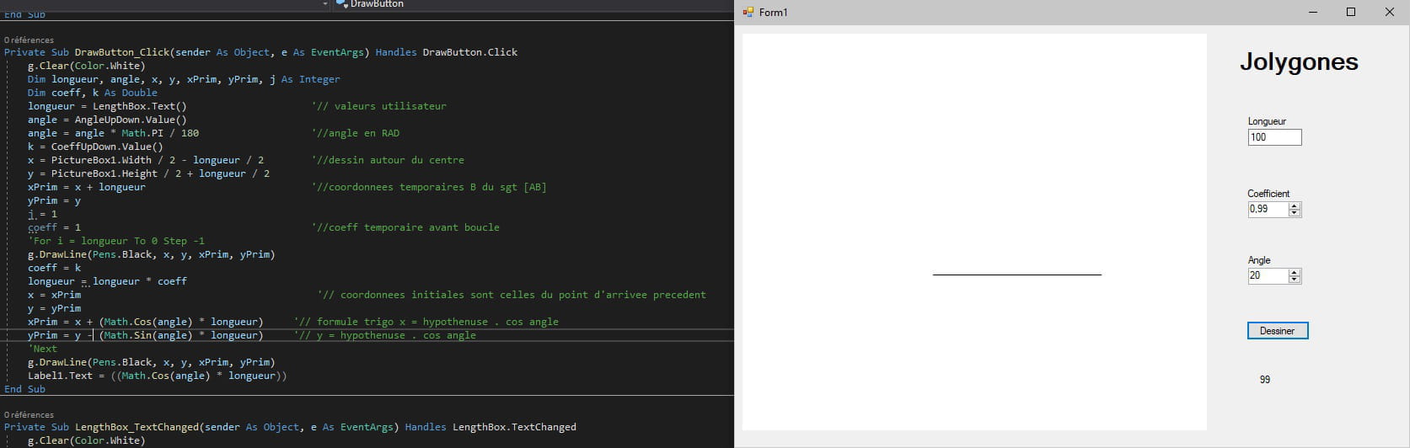This screenshot has width=1410, height=448.
Task: Click the 'longueur = longueur * coeff' line
Action: pyautogui.click(x=107, y=281)
